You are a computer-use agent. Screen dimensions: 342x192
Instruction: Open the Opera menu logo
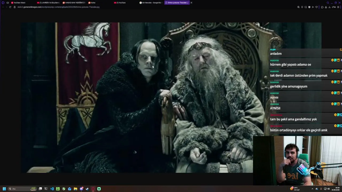[x=3, y=3]
